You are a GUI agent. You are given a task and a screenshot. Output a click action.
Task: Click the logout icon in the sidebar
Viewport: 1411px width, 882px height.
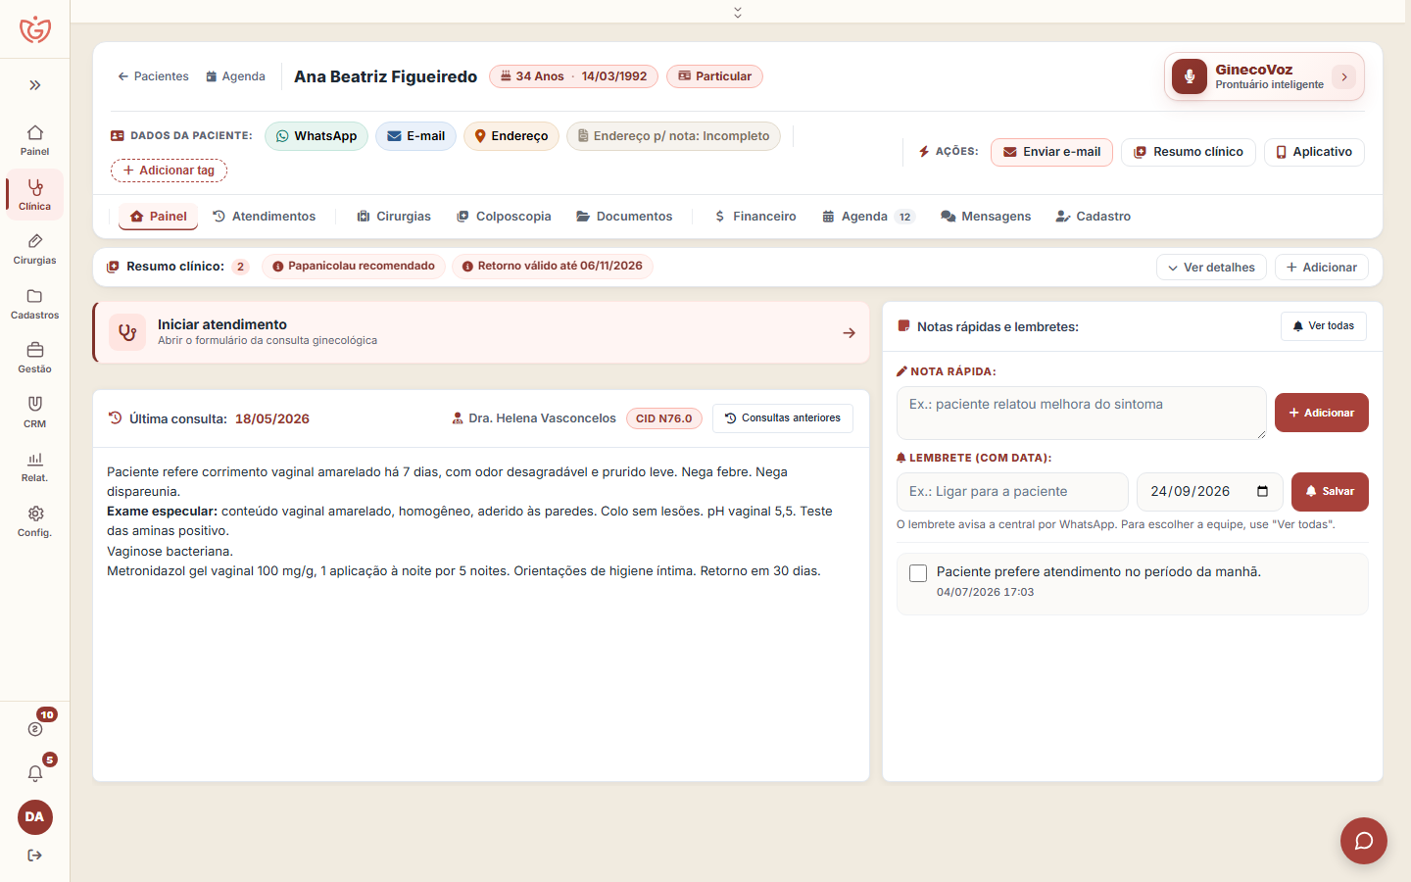[x=35, y=856]
